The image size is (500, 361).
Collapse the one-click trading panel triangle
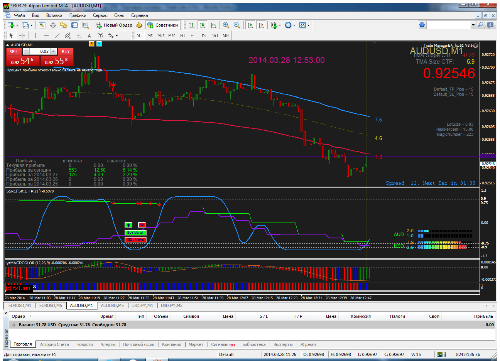coord(8,45)
